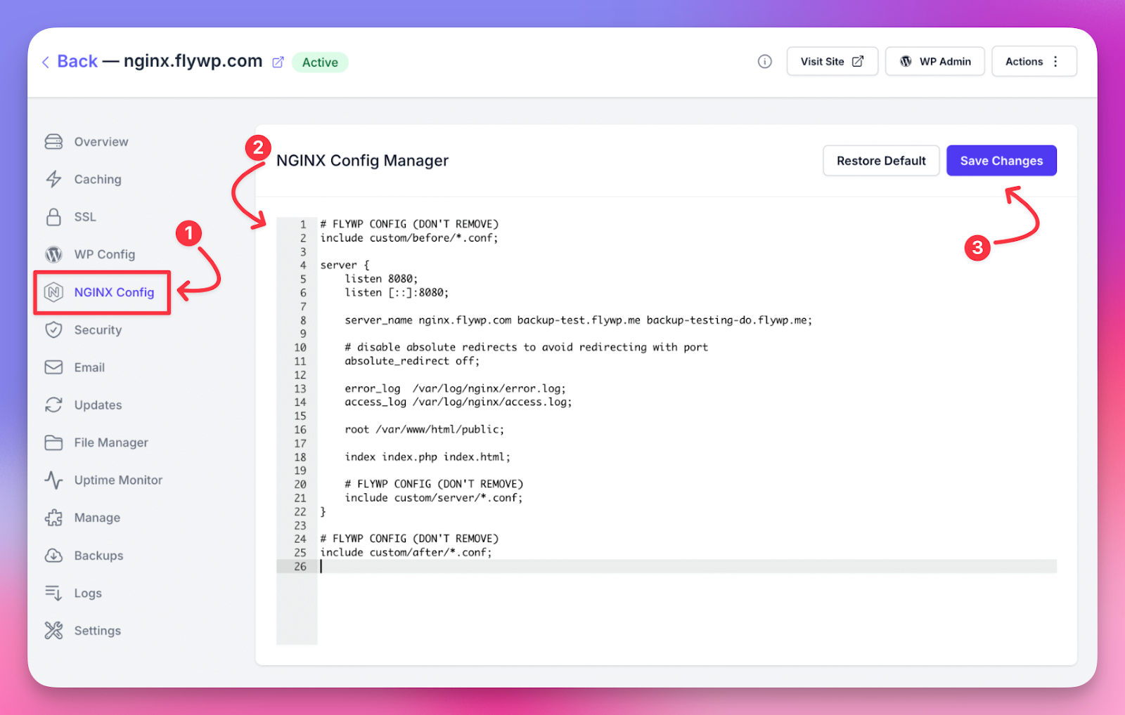1125x715 pixels.
Task: Click the access_log line in the config
Action: [x=458, y=402]
